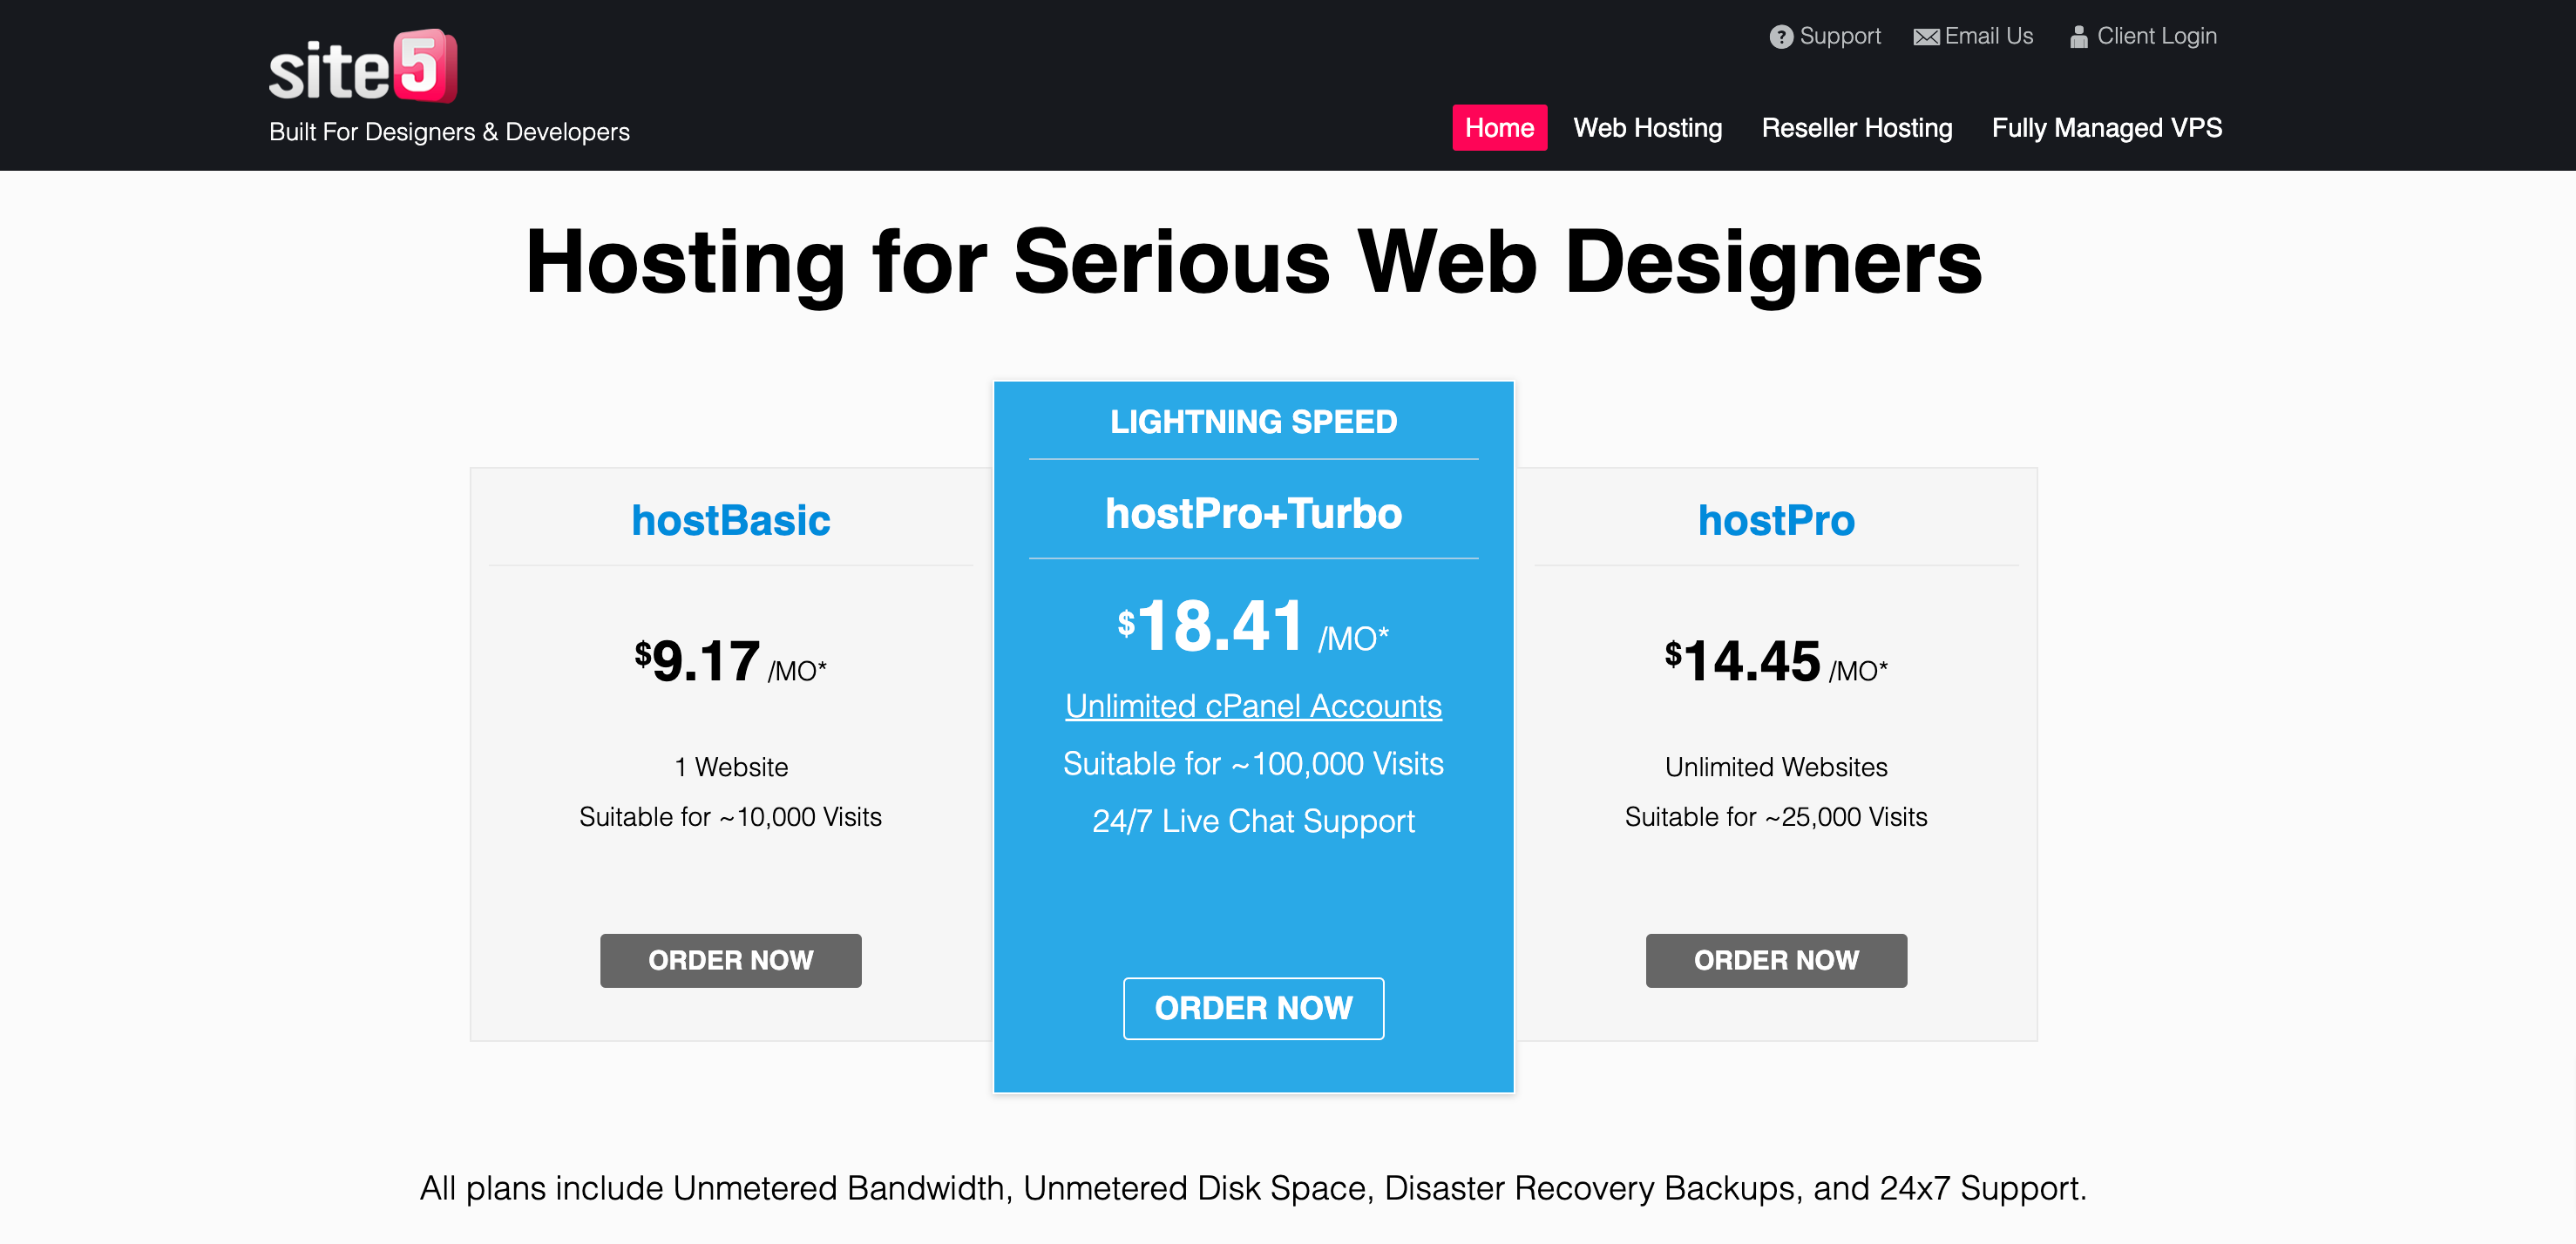Image resolution: width=2576 pixels, height=1244 pixels.
Task: Click the Client Login person icon
Action: 2078,37
